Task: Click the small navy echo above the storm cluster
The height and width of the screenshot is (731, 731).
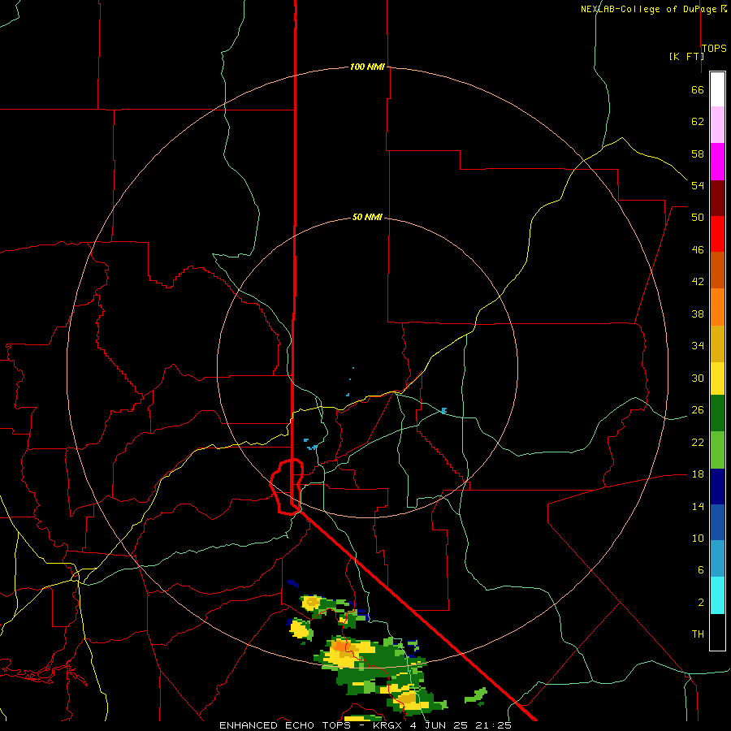Action: click(293, 582)
